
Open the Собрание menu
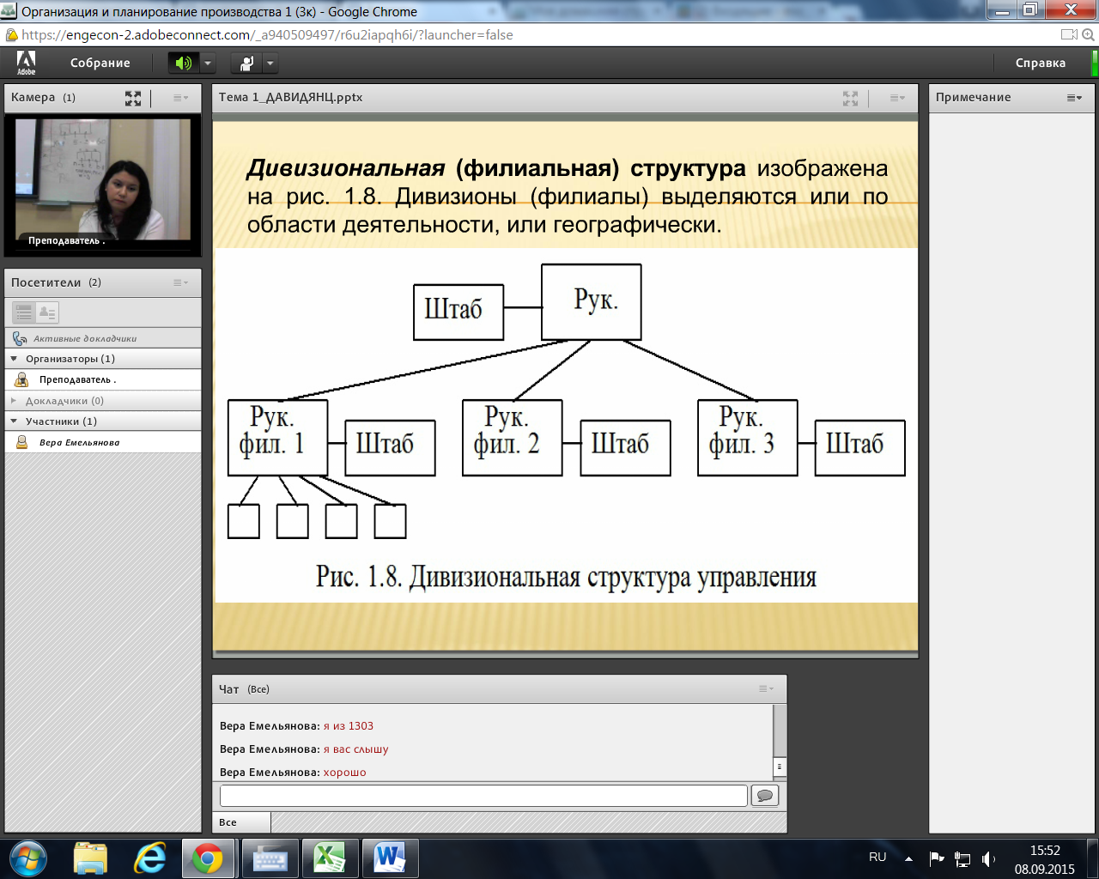[100, 63]
